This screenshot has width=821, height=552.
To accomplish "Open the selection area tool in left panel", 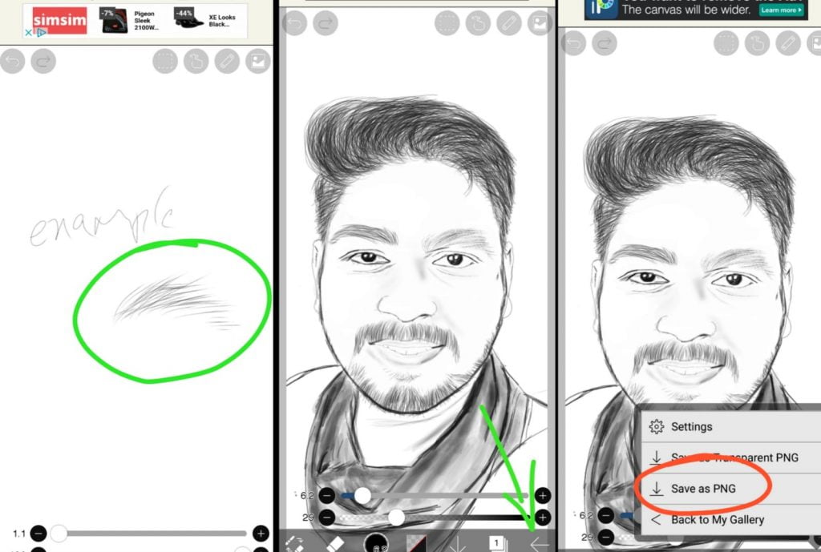I will tap(166, 61).
